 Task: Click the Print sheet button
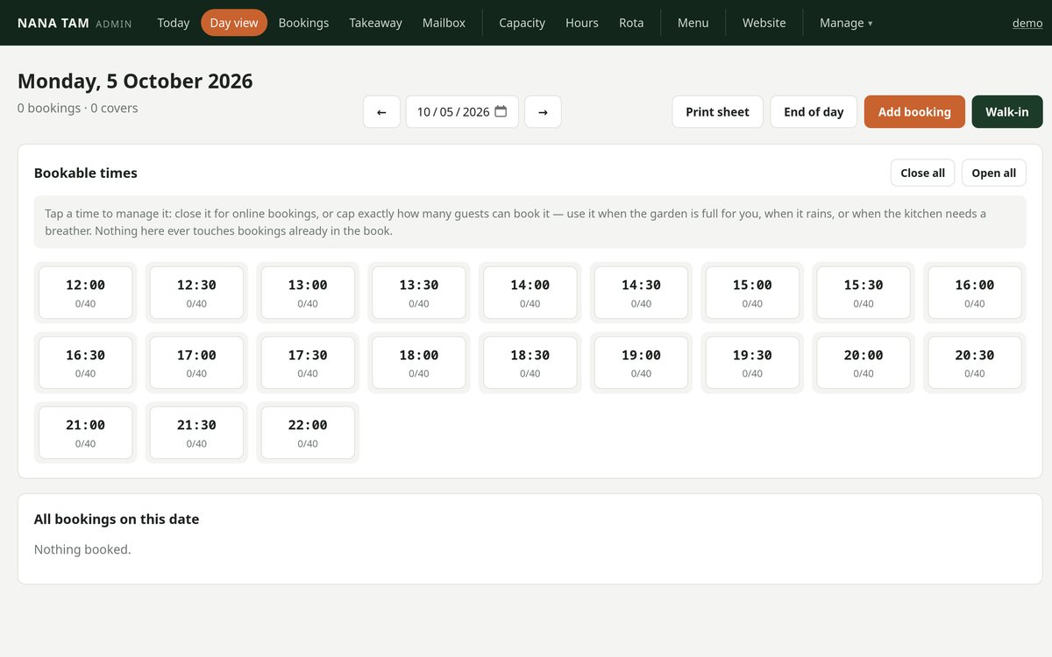tap(717, 112)
